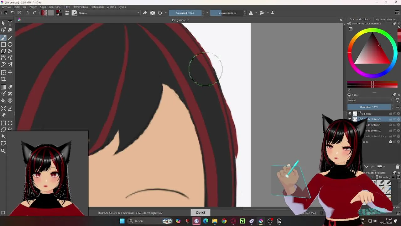
Task: Open the Imagen menu
Action: [33, 7]
